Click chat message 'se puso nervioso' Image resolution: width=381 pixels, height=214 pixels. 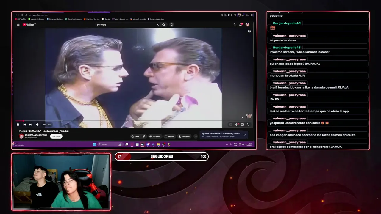[x=282, y=40]
